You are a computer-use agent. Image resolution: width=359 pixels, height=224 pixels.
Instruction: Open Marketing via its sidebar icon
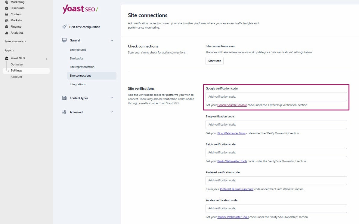(7, 2)
